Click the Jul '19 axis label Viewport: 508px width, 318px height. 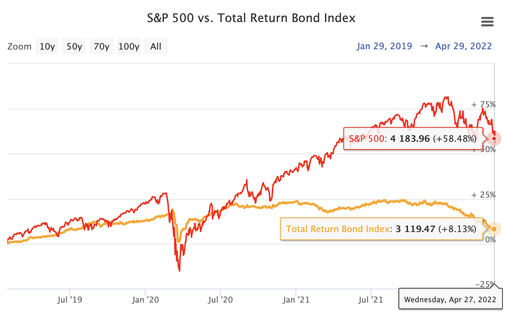coord(70,300)
